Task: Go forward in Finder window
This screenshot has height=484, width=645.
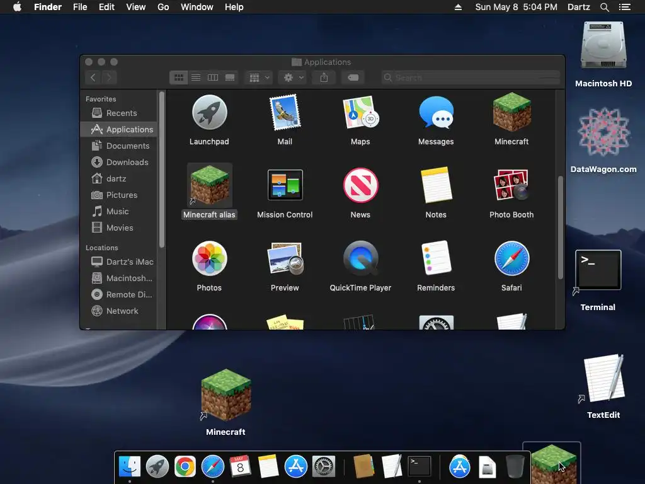Action: click(x=109, y=78)
